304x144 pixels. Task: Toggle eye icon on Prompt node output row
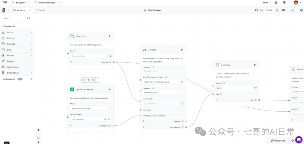pyautogui.click(x=292, y=120)
